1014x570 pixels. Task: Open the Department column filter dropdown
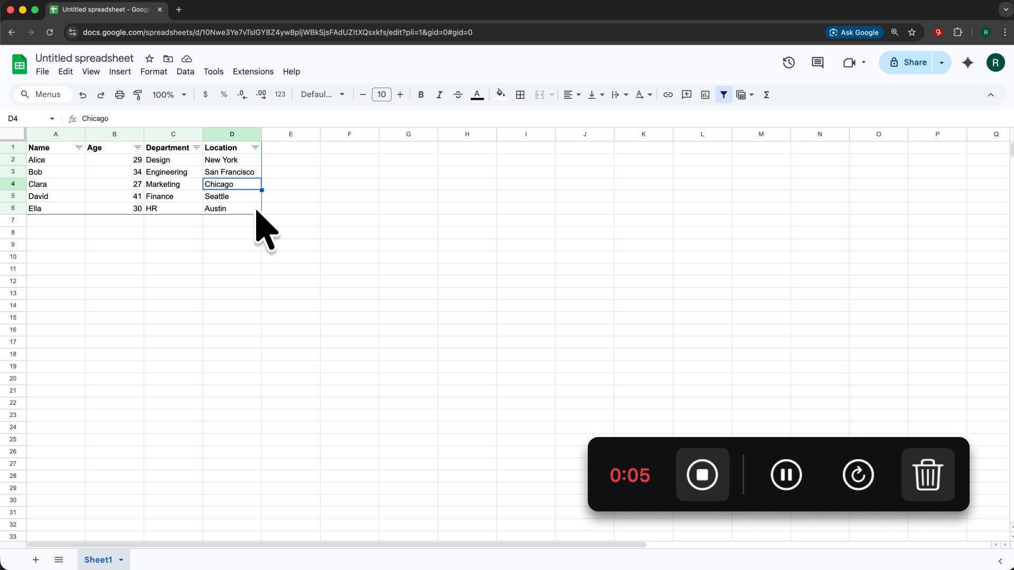196,148
